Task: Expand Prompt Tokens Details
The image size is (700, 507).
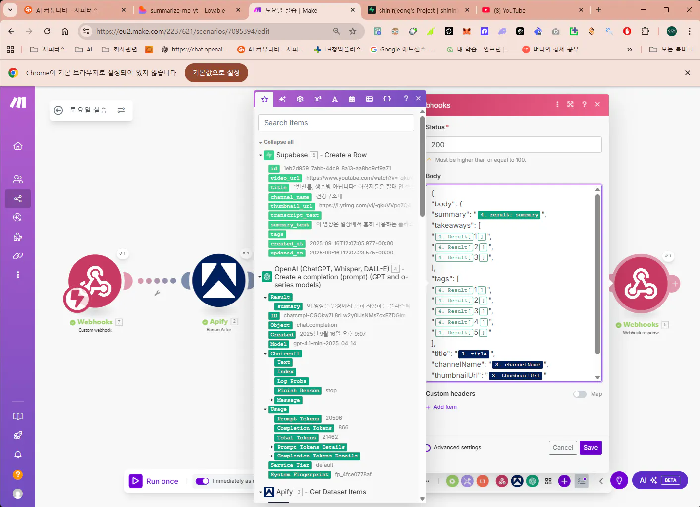Action: click(272, 447)
